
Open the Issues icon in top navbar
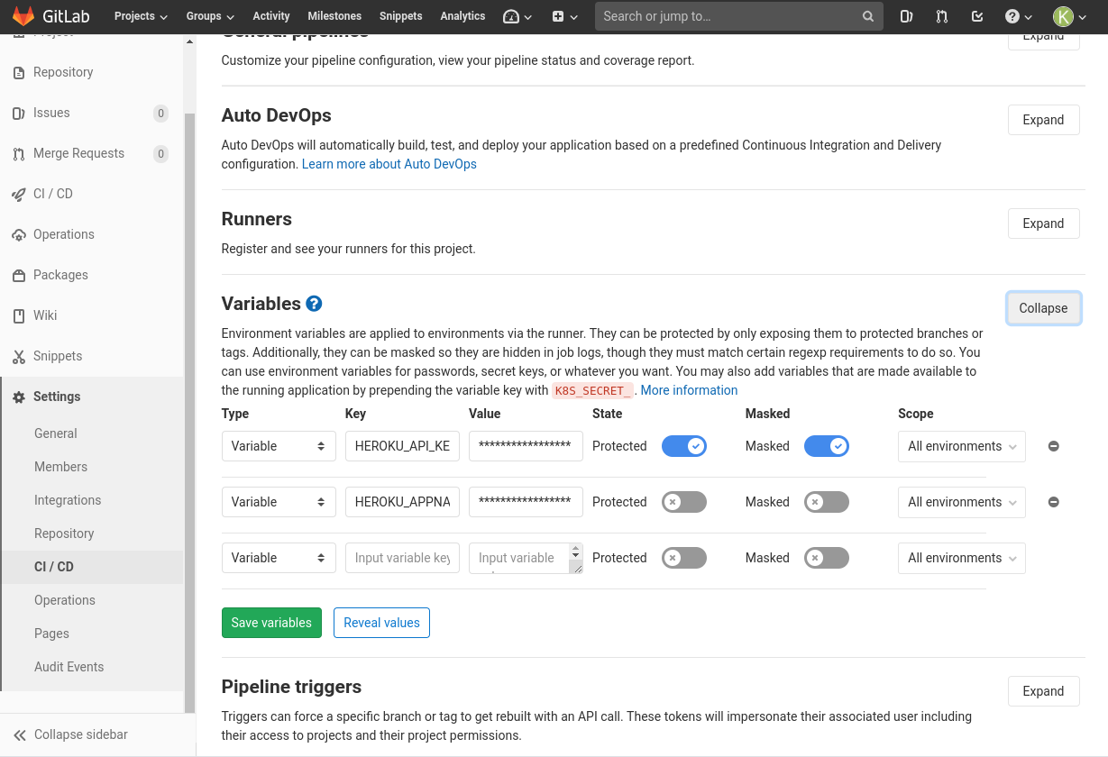[906, 16]
